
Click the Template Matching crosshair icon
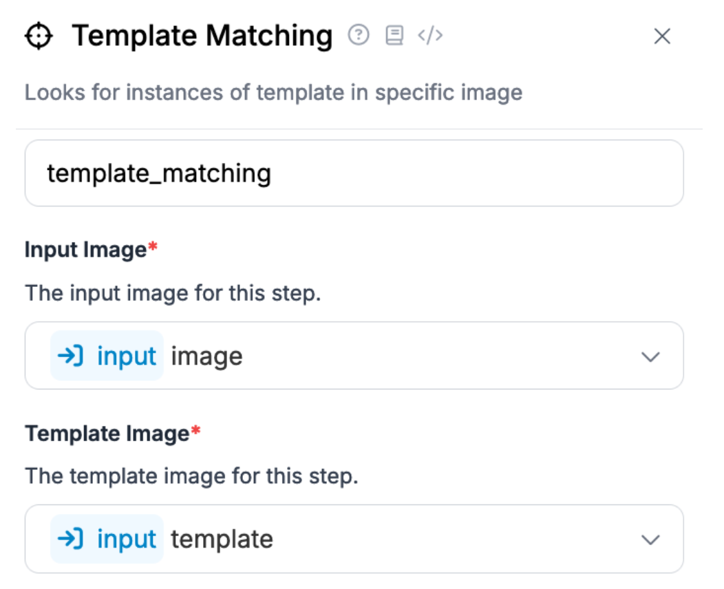(39, 36)
